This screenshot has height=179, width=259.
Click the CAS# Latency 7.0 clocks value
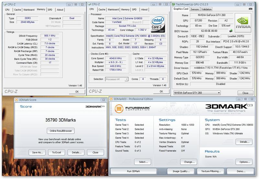click(50, 44)
